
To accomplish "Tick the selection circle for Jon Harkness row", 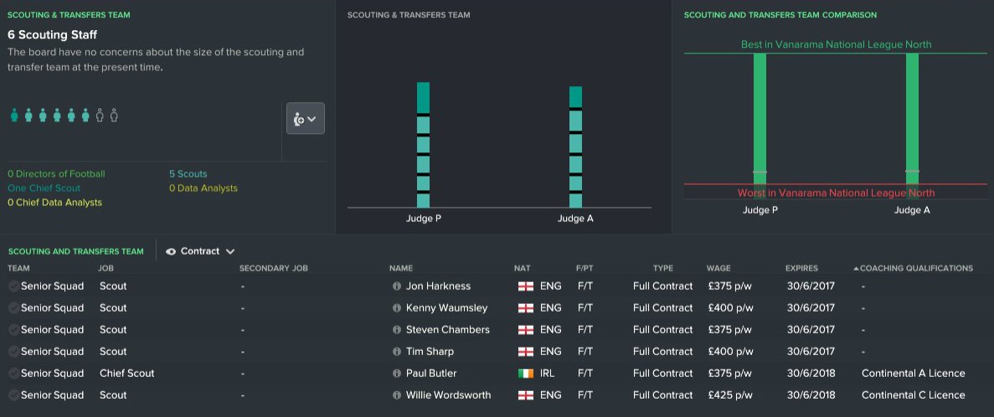I will [x=13, y=286].
